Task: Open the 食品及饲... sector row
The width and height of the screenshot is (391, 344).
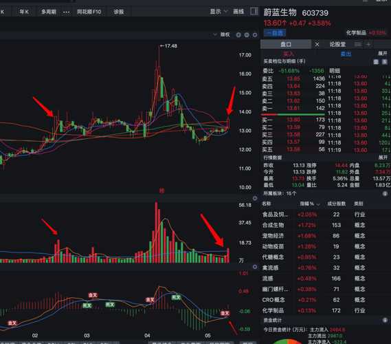Action: click(x=325, y=215)
